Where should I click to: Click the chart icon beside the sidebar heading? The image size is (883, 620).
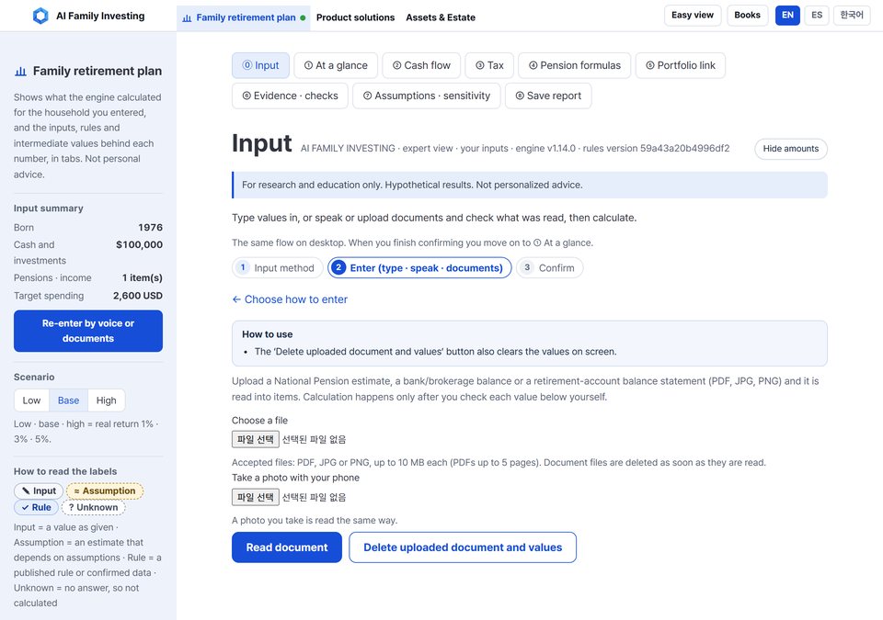click(x=21, y=72)
